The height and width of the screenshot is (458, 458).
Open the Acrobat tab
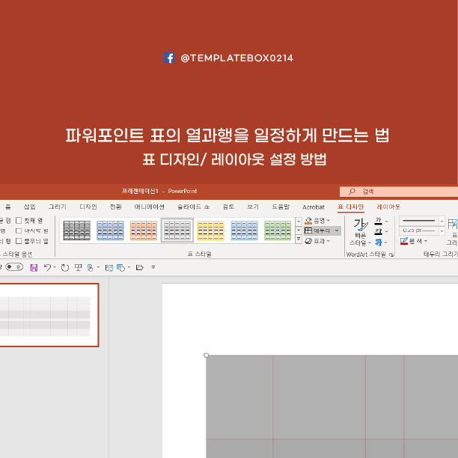tap(314, 207)
